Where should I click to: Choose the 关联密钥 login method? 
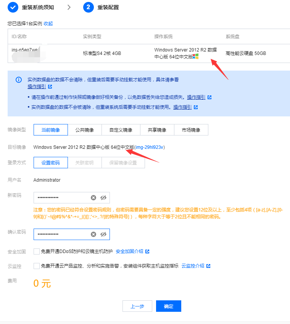(85, 163)
